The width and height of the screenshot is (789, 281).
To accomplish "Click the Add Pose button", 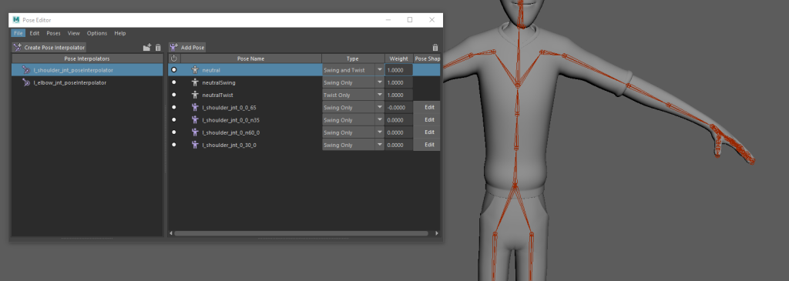I will coord(187,47).
